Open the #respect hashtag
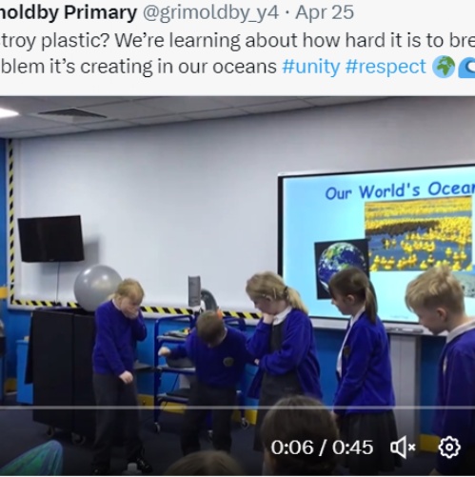Viewport: 475px width, 477px height. [x=386, y=67]
